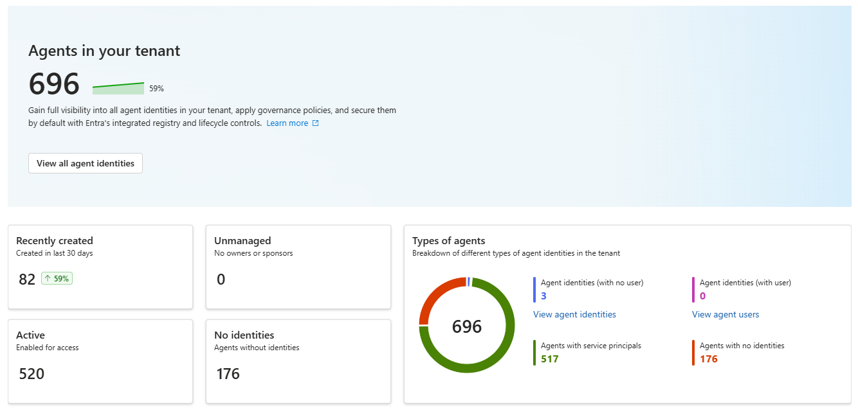This screenshot has width=858, height=408.
Task: Select the blue legend marker for agent identities
Action: point(534,289)
